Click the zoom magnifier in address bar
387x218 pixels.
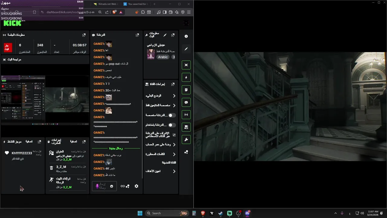tap(100, 12)
